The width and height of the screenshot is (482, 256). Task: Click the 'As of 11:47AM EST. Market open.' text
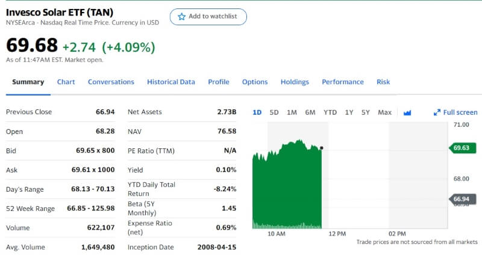55,60
